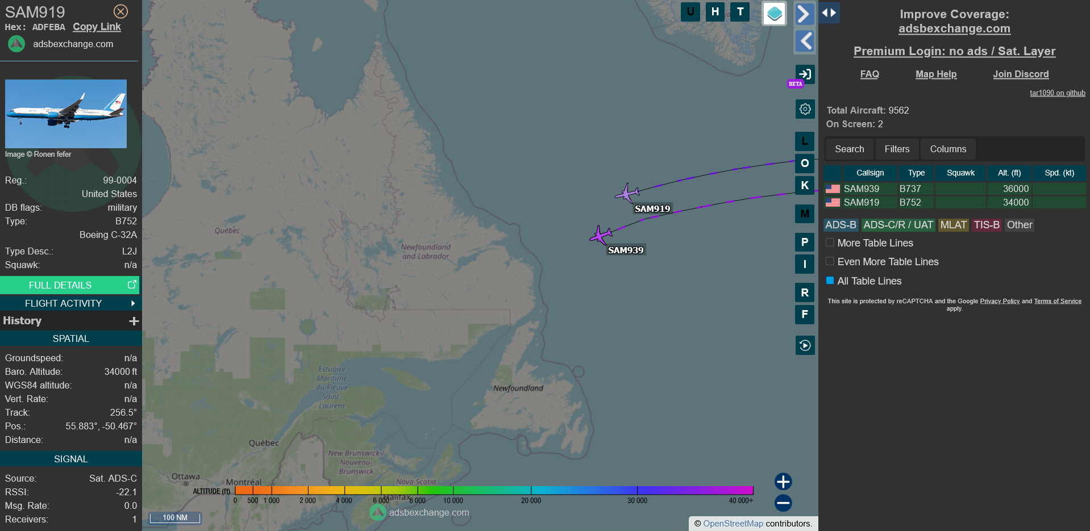Toggle the I map button
Image resolution: width=1090 pixels, height=531 pixels.
(x=805, y=264)
